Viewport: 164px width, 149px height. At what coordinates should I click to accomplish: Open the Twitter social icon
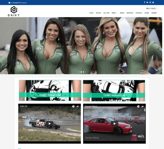147,2
